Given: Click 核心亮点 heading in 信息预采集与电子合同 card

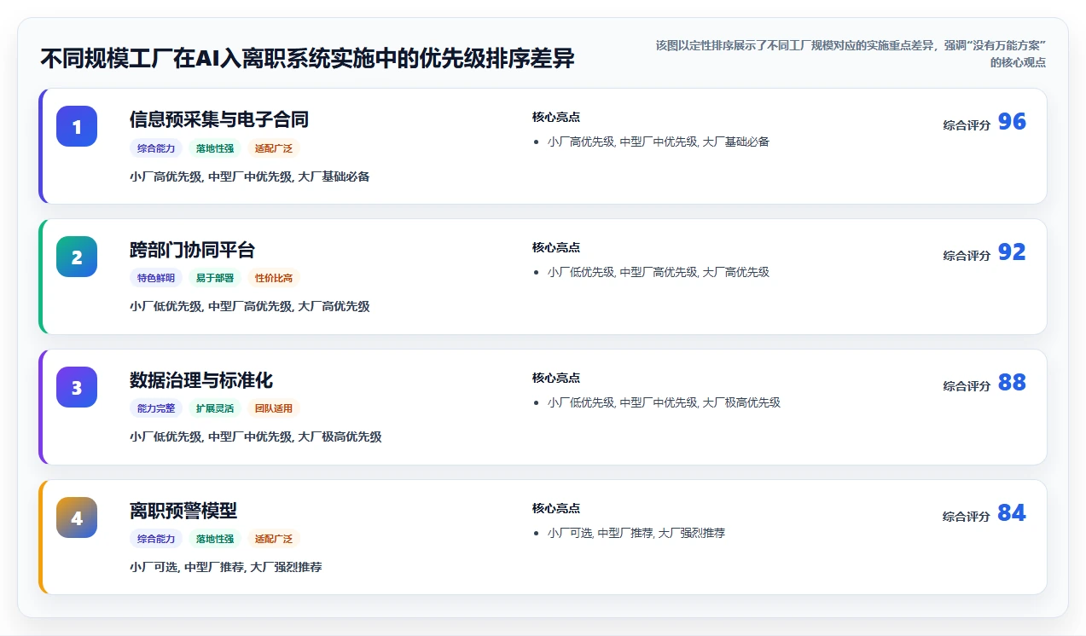Looking at the screenshot, I should point(556,118).
